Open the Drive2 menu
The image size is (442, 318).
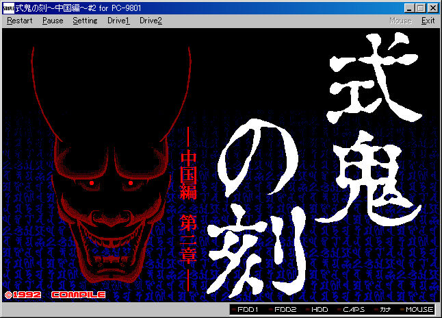(151, 21)
